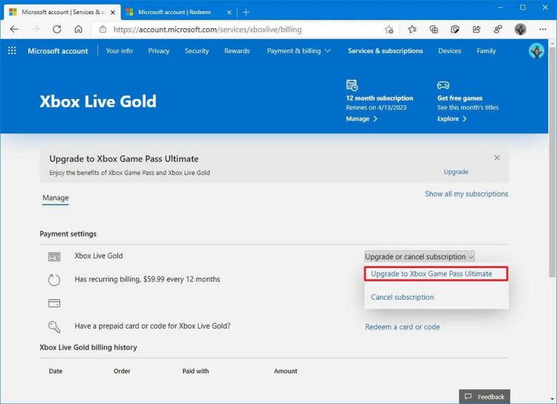
Task: Open a new browser tab
Action: tap(246, 12)
